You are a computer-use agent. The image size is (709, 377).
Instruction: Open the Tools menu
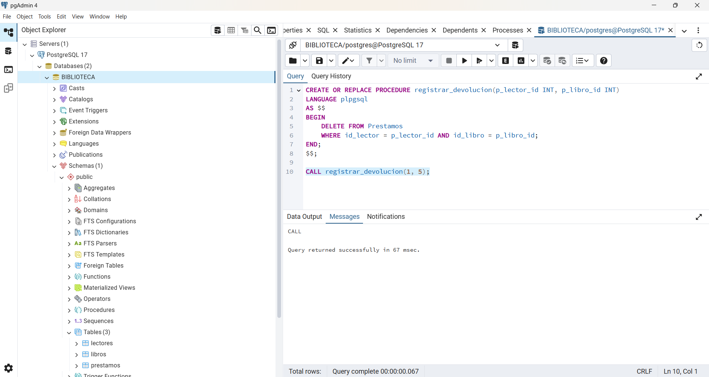click(45, 17)
